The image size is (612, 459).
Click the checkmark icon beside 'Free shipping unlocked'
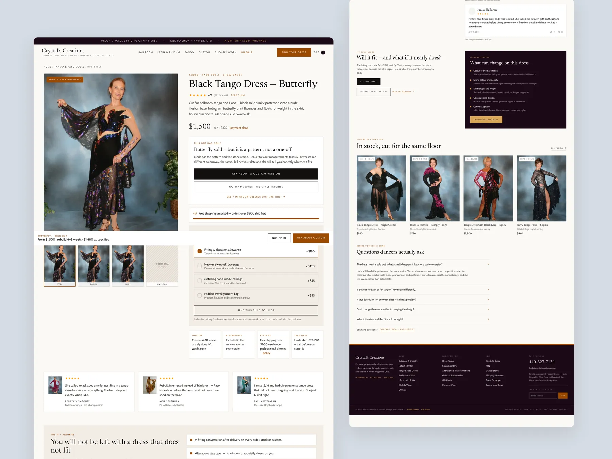(x=195, y=214)
